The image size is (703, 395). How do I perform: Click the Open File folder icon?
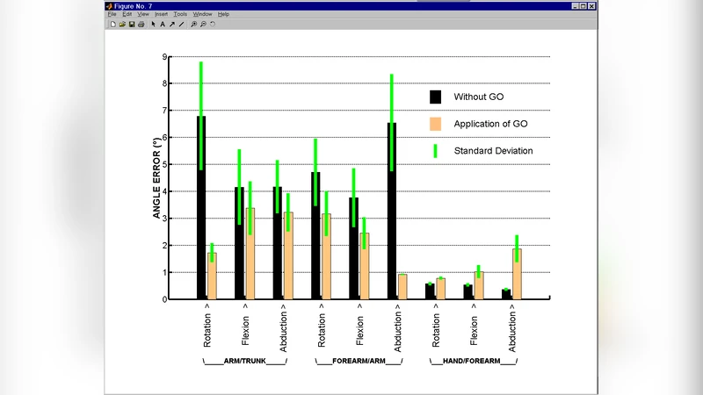[x=122, y=25]
